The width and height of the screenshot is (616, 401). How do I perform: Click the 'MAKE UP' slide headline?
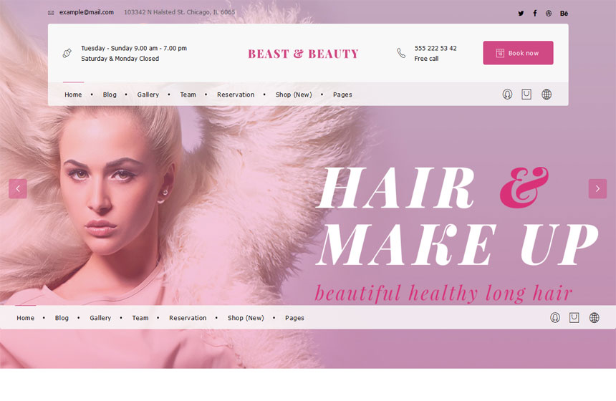point(458,244)
